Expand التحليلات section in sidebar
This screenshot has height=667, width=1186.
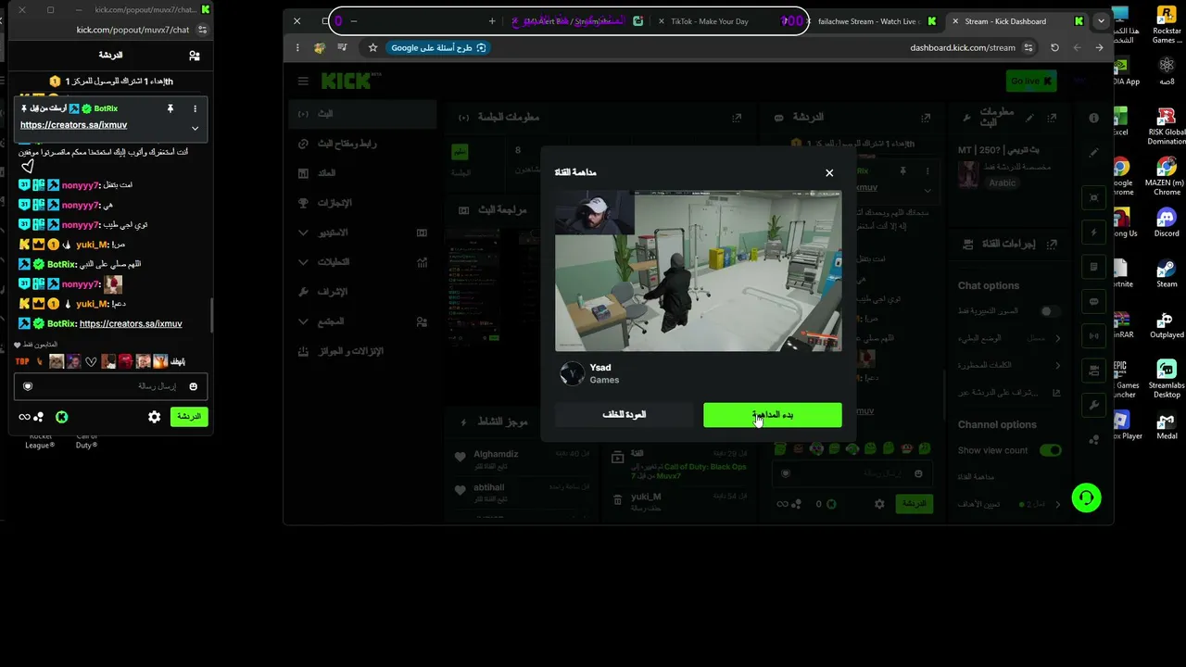pyautogui.click(x=363, y=262)
